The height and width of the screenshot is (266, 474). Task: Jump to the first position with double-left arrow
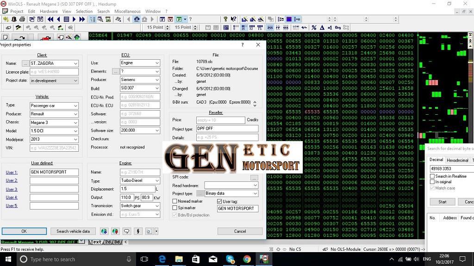[x=50, y=19]
